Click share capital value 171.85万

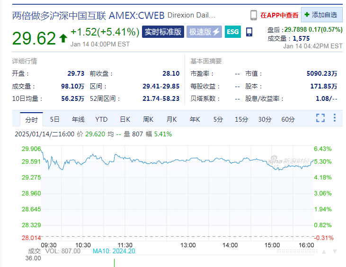point(324,86)
